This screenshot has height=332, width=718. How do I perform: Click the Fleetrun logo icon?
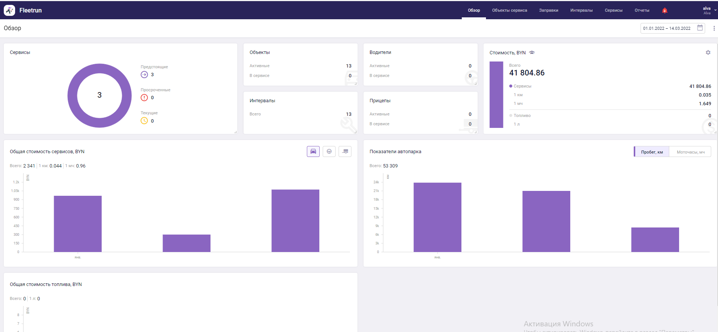click(9, 10)
